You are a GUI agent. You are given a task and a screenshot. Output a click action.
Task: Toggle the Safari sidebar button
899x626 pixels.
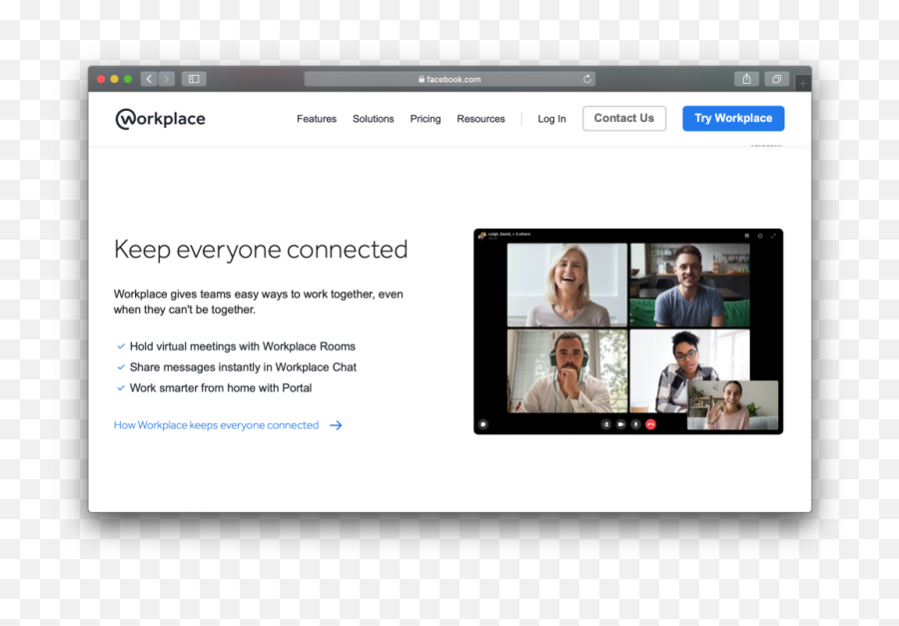[x=194, y=79]
